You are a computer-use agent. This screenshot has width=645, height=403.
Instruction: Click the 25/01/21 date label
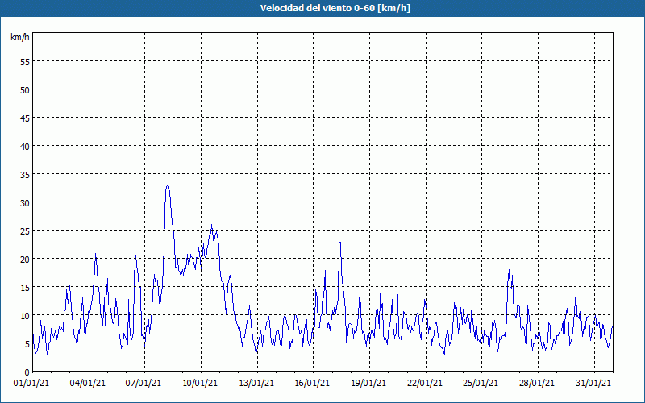click(481, 383)
